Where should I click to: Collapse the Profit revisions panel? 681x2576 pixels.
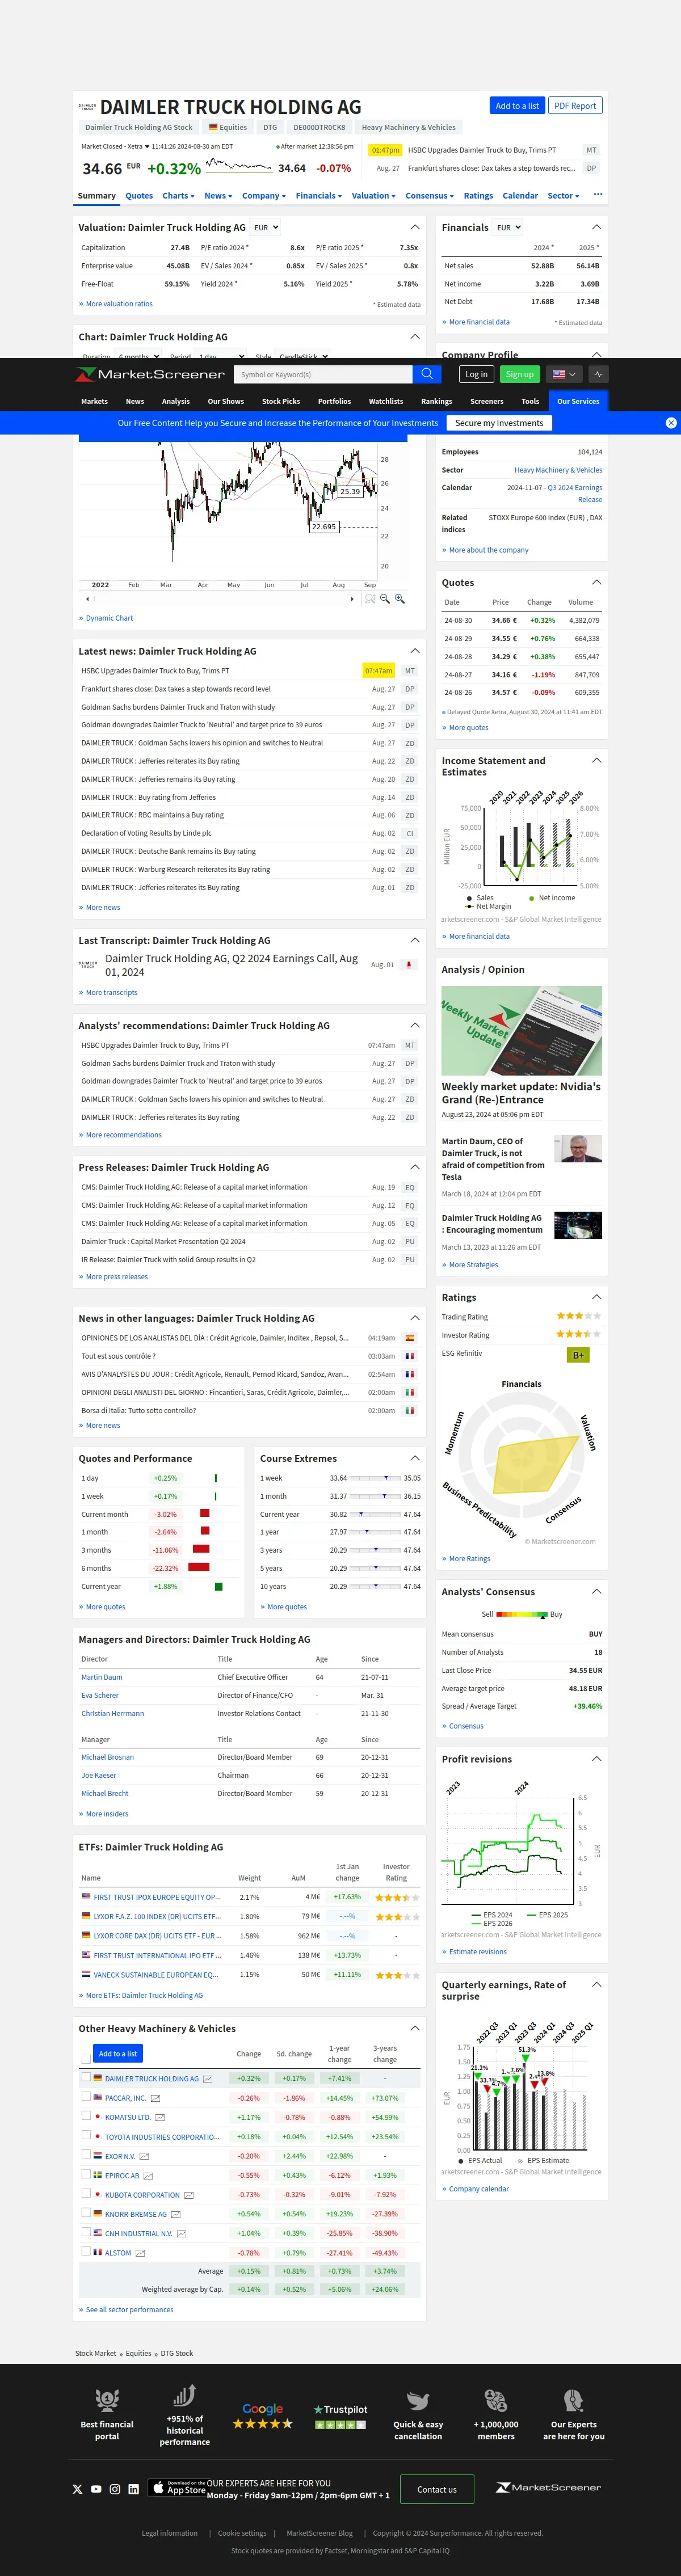pos(597,1759)
